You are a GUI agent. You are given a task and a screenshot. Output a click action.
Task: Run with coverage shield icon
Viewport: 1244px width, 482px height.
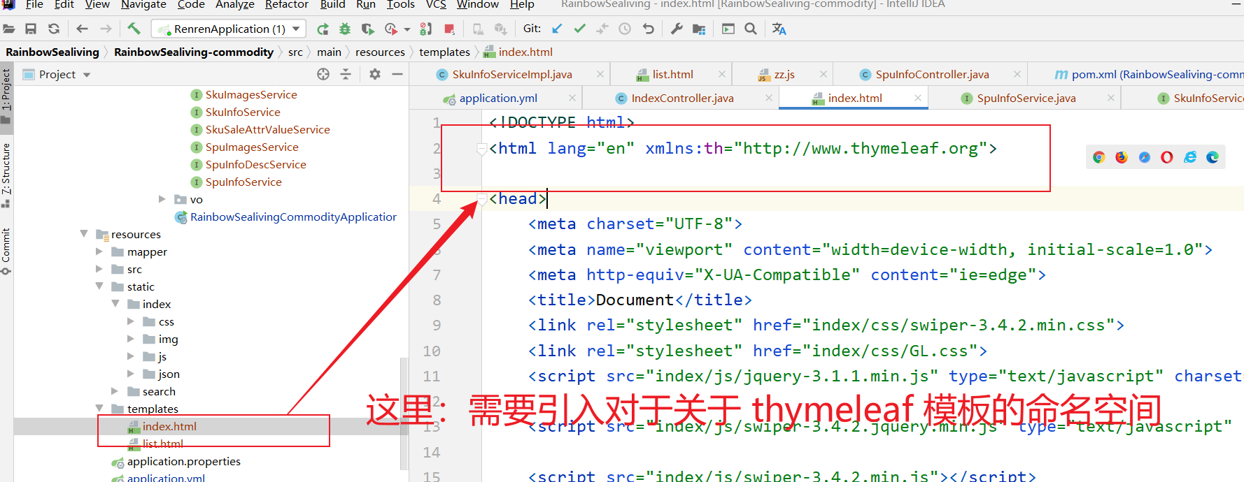367,29
